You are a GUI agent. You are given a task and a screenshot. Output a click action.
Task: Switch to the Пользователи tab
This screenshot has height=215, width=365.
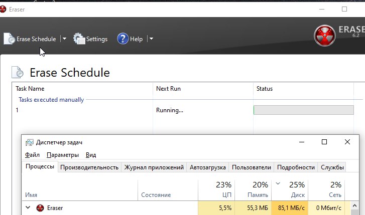252,167
